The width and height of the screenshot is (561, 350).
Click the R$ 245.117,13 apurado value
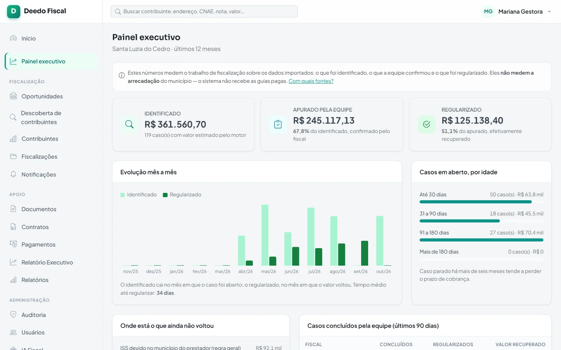(x=324, y=120)
